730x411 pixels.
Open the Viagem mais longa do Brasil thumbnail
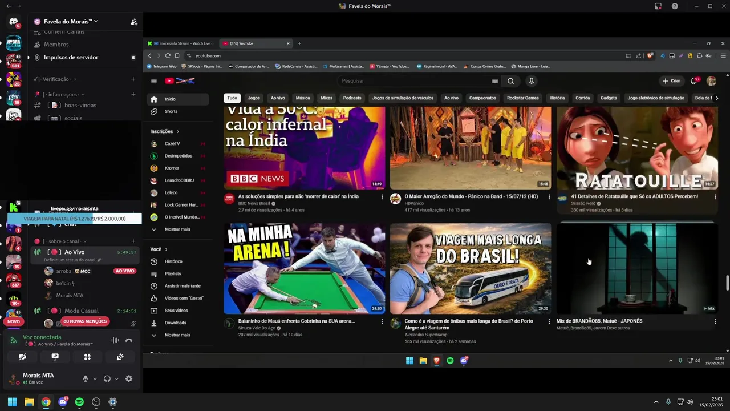click(471, 268)
